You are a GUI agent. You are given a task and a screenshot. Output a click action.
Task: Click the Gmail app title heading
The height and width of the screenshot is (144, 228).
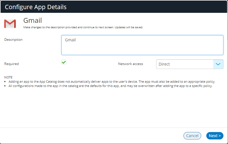click(x=33, y=21)
